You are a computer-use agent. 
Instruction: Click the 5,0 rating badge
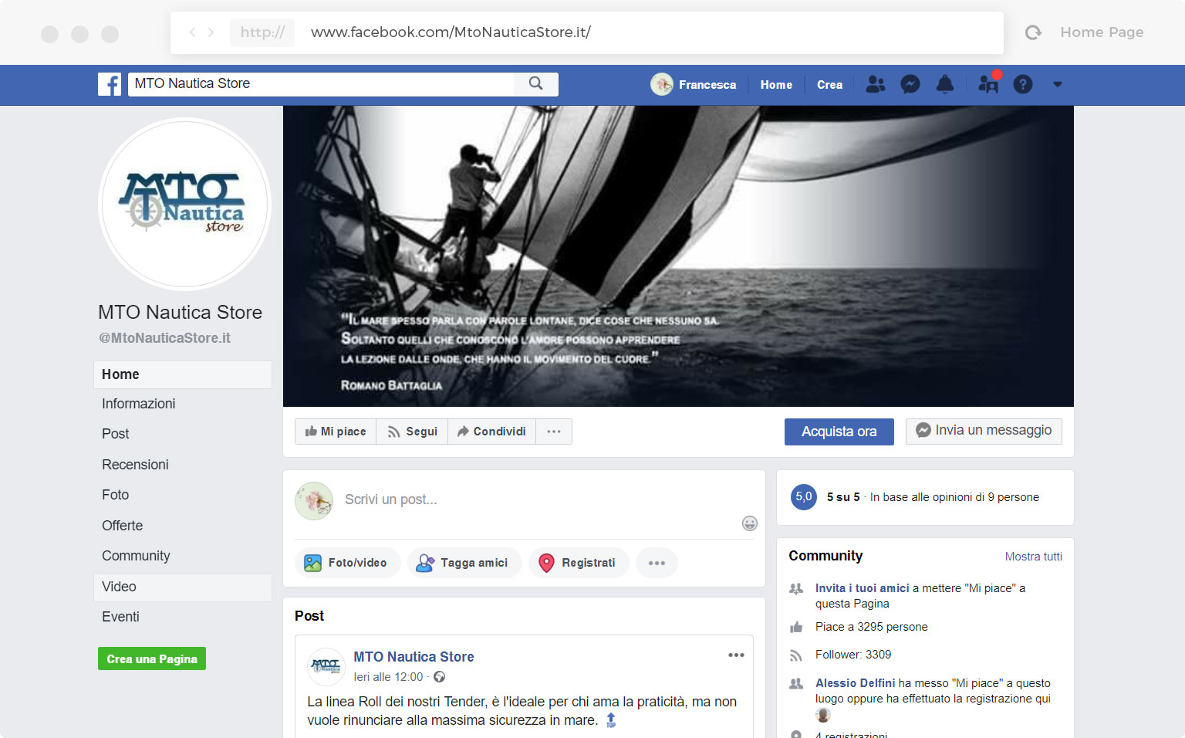click(804, 497)
